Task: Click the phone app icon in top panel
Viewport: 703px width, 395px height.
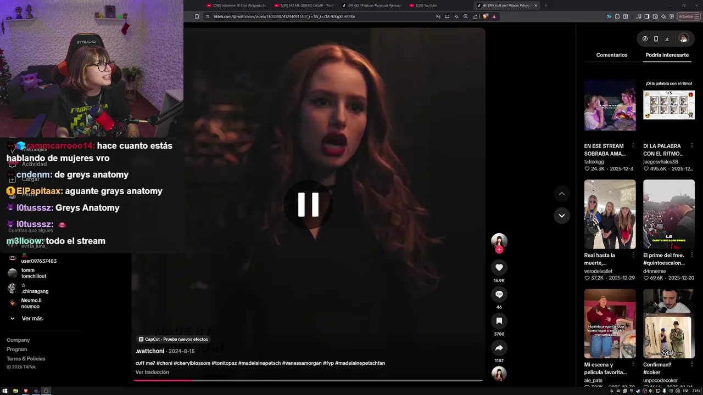Action: 656,38
